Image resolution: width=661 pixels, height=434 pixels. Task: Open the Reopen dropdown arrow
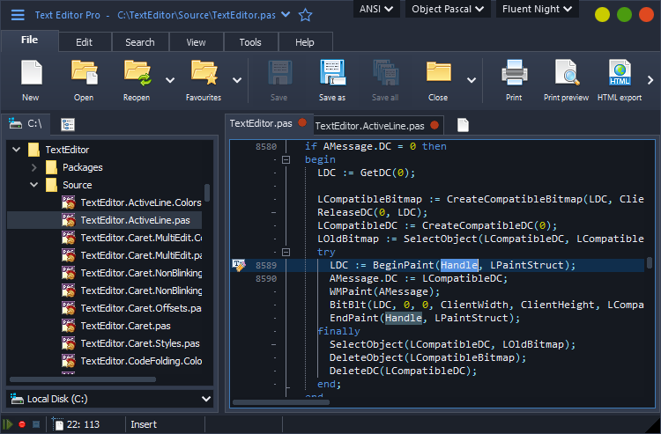[170, 80]
